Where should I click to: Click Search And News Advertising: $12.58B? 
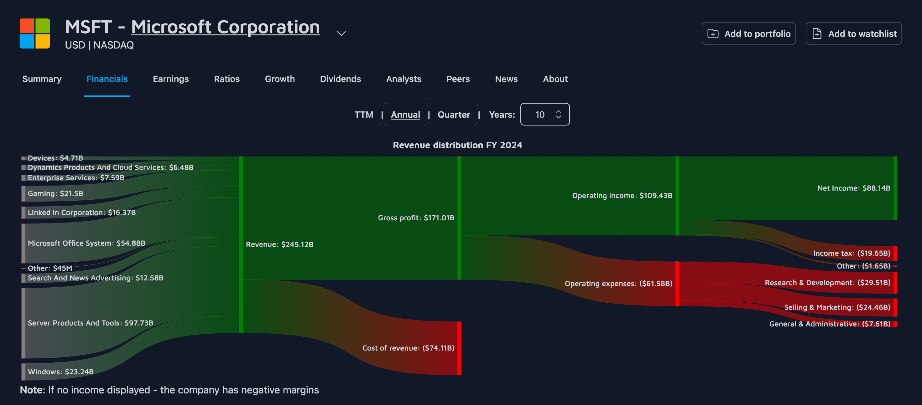coord(96,278)
